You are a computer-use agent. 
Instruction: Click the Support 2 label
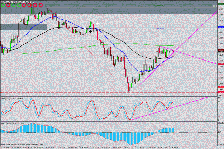tap(159, 65)
